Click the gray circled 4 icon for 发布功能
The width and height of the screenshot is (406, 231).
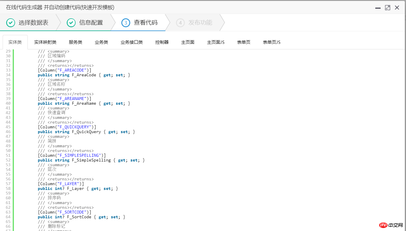(x=180, y=22)
